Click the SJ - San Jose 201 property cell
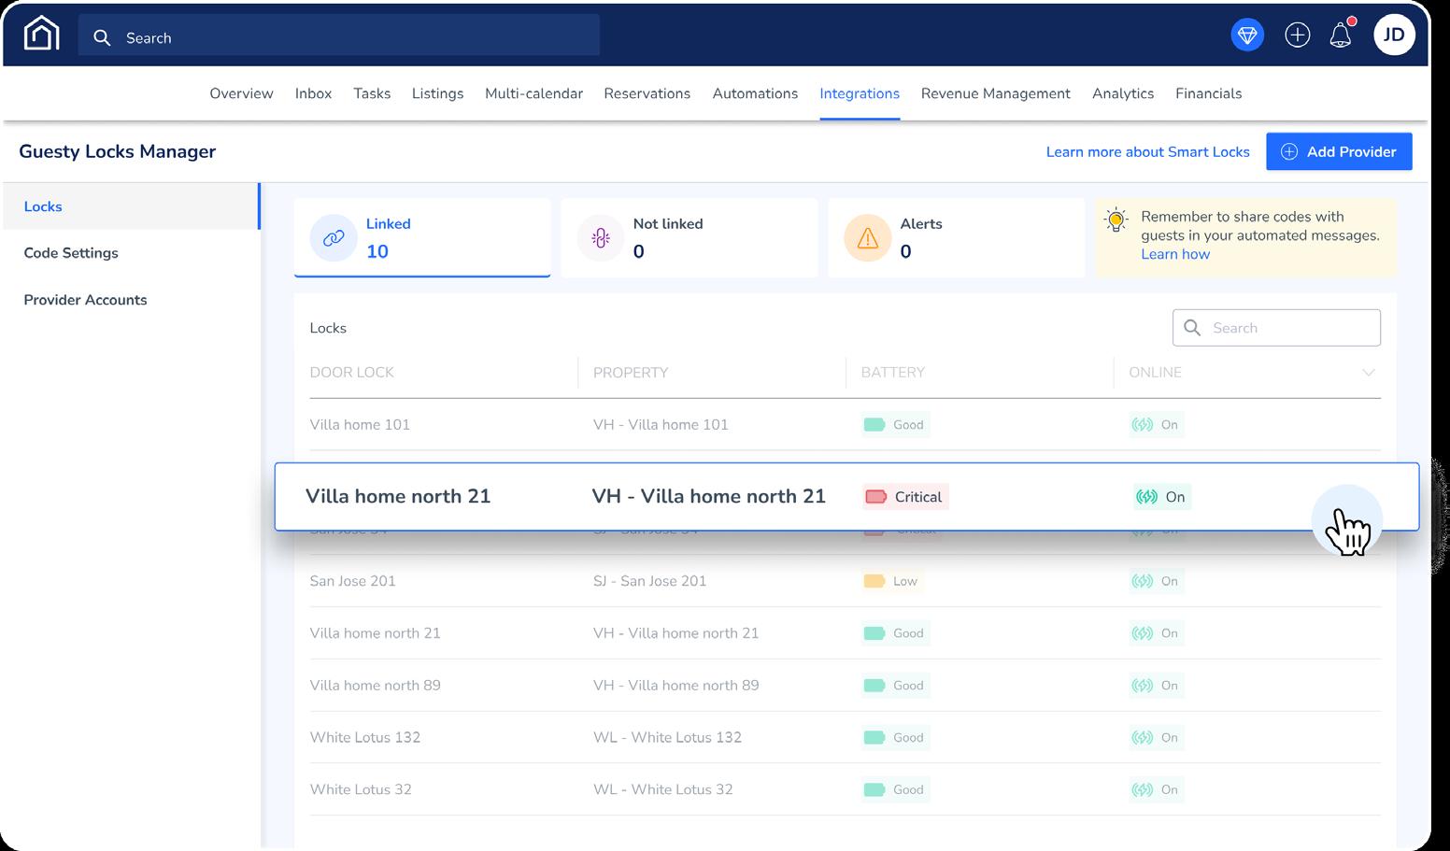The width and height of the screenshot is (1450, 851). coord(650,581)
